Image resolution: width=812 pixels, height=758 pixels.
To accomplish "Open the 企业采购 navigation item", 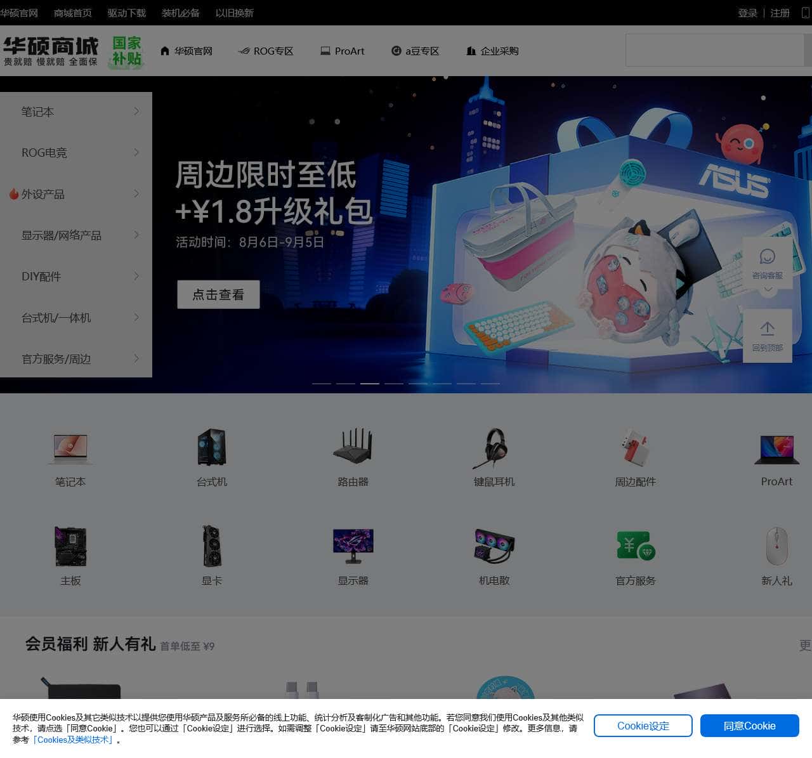I will click(492, 51).
